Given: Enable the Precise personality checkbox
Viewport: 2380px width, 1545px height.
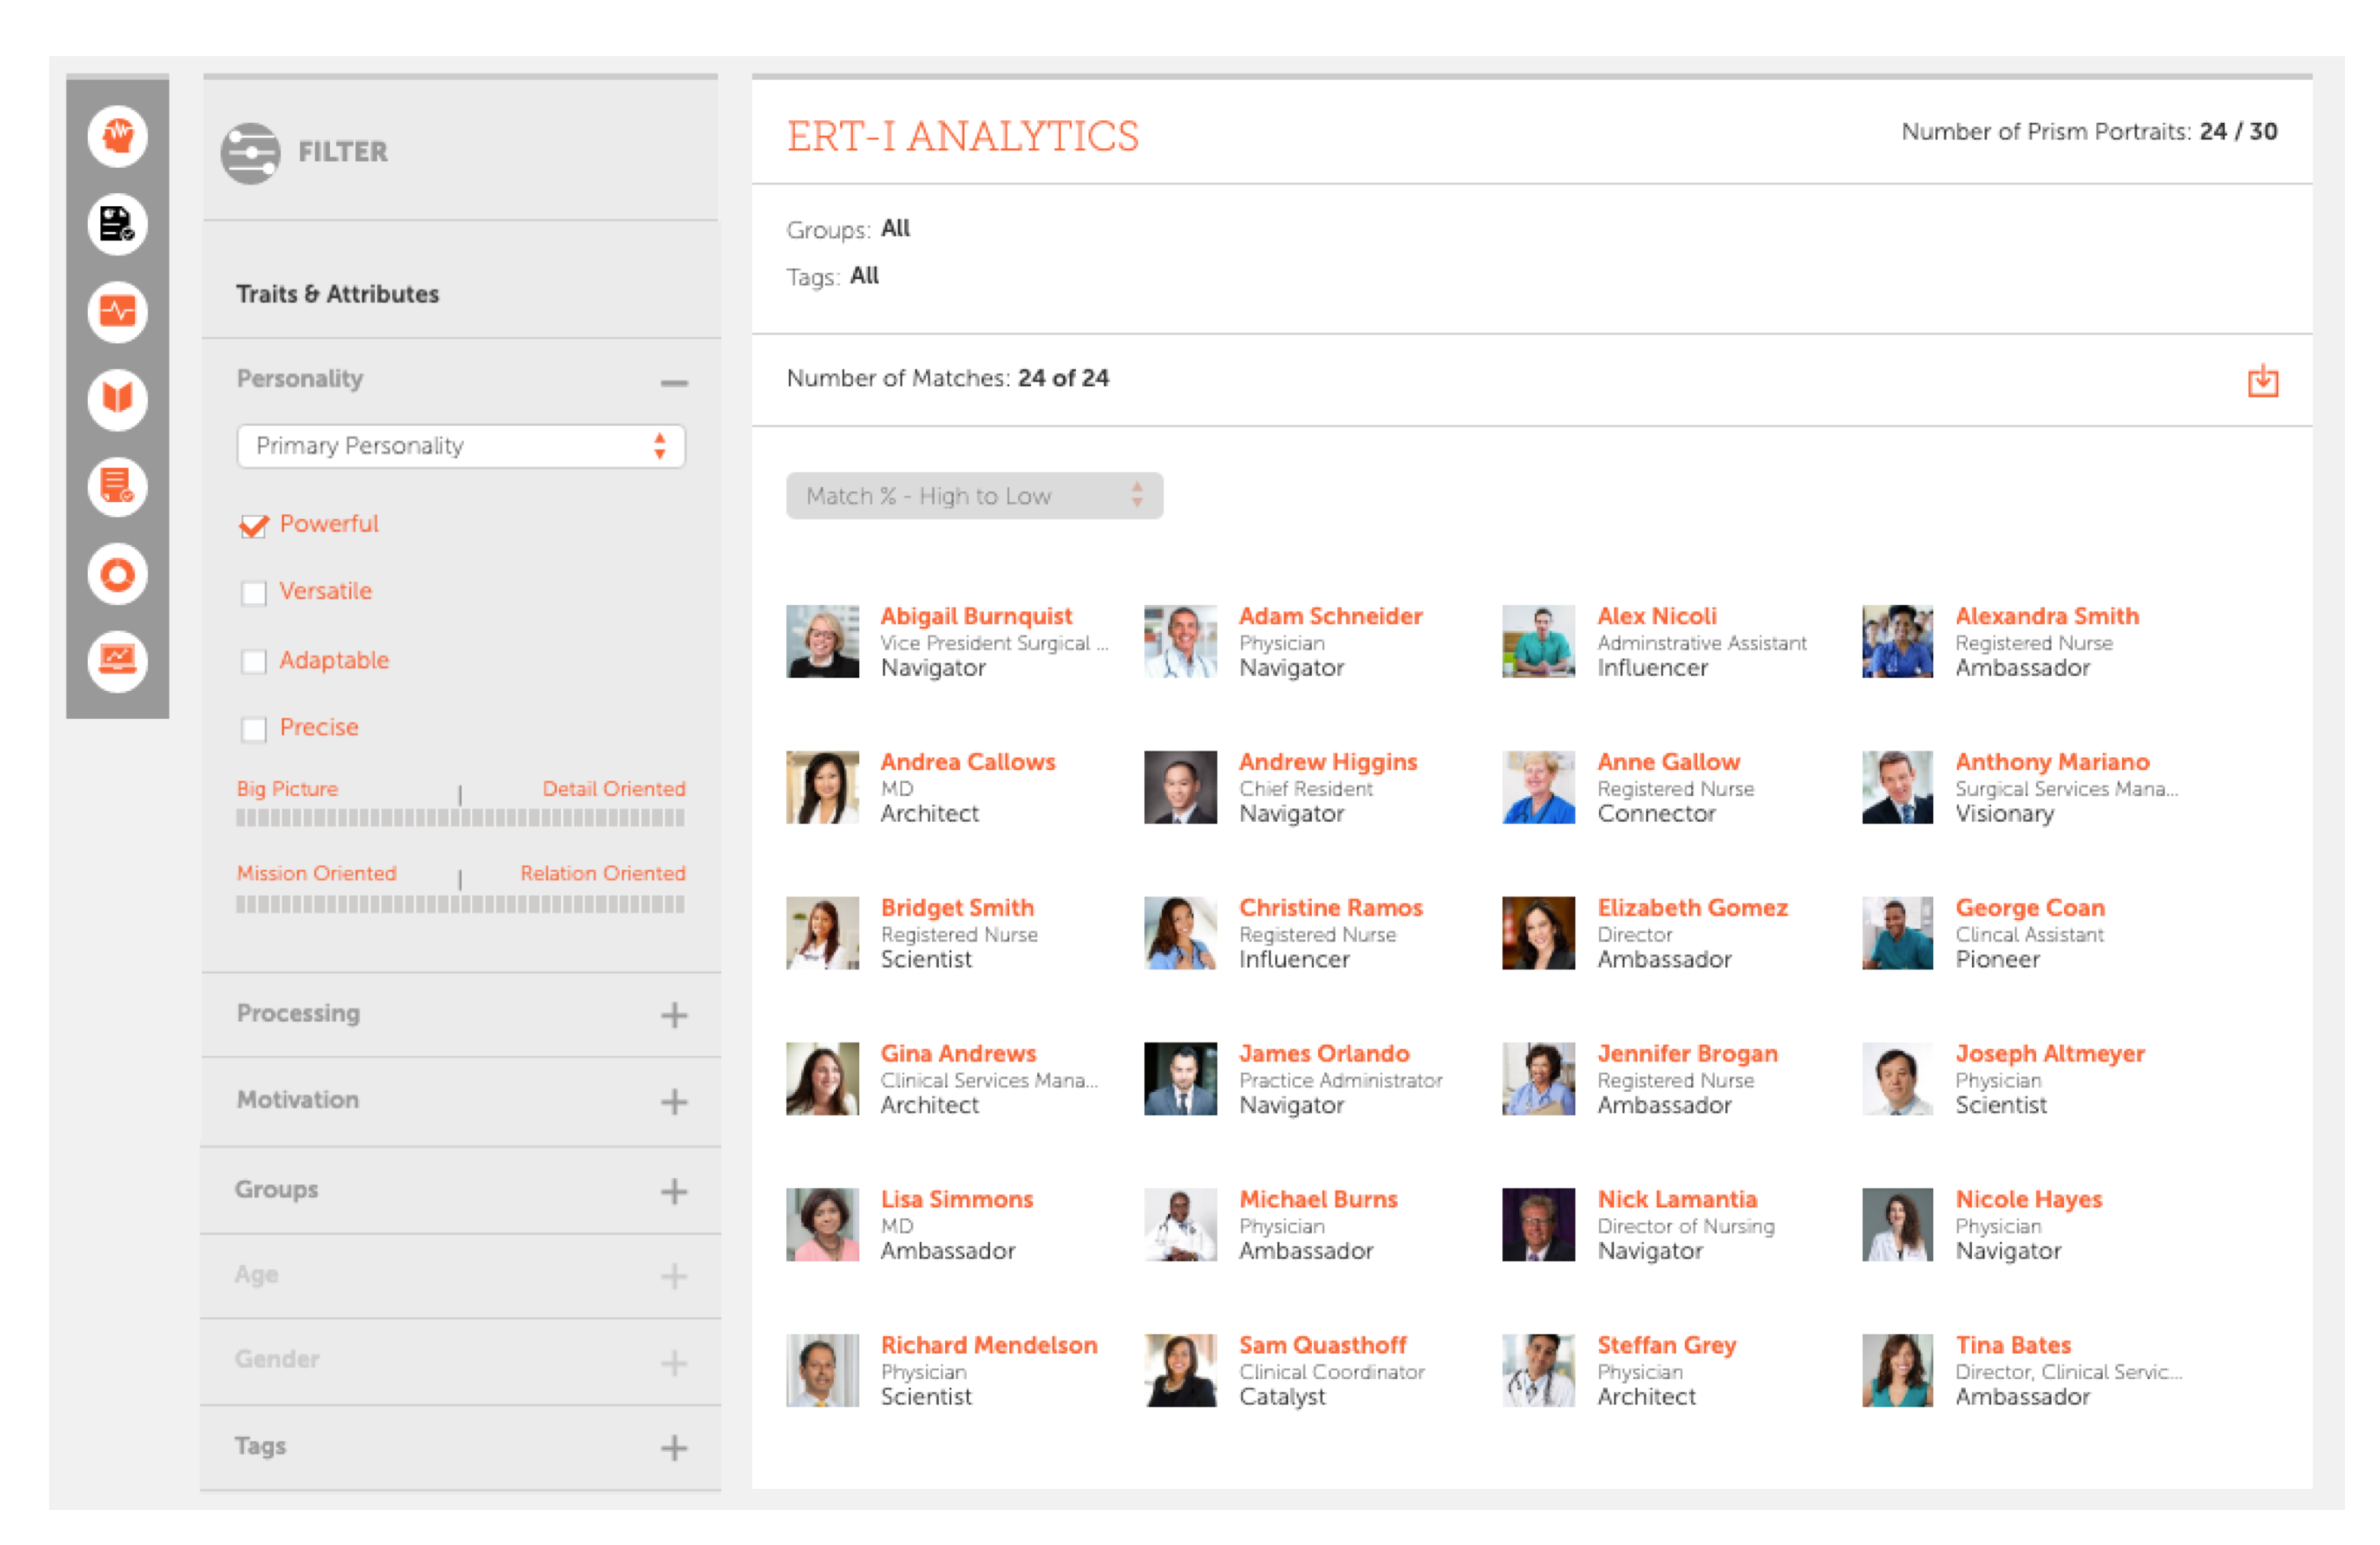Looking at the screenshot, I should [x=254, y=728].
